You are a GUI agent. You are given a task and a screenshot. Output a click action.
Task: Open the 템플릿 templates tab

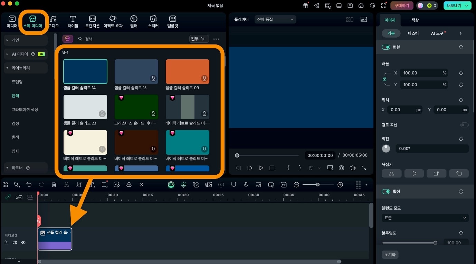click(173, 22)
